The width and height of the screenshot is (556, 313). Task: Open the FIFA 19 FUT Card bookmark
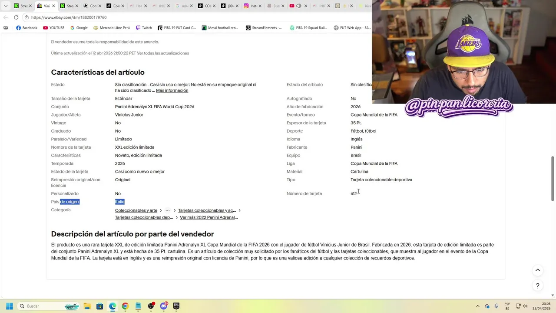pyautogui.click(x=177, y=28)
